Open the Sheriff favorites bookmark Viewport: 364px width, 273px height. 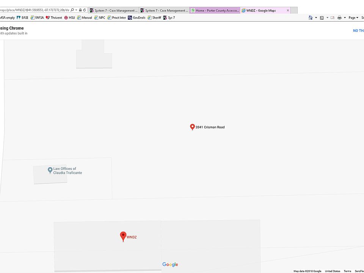coord(154,18)
